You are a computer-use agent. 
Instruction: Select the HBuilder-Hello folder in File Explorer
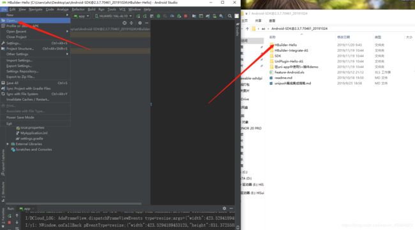[x=285, y=45]
